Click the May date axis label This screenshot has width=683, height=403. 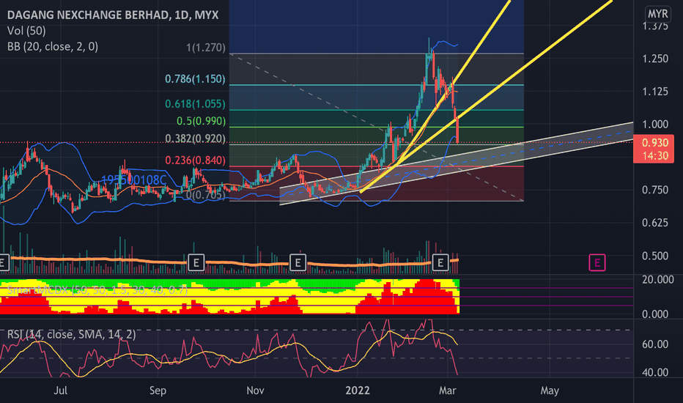(550, 391)
